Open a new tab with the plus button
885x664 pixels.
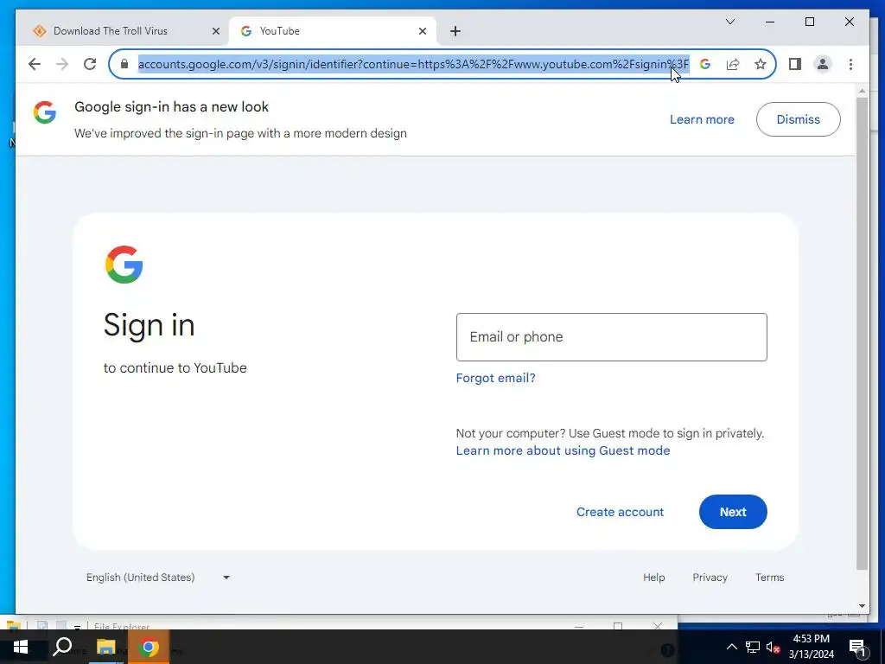coord(455,31)
